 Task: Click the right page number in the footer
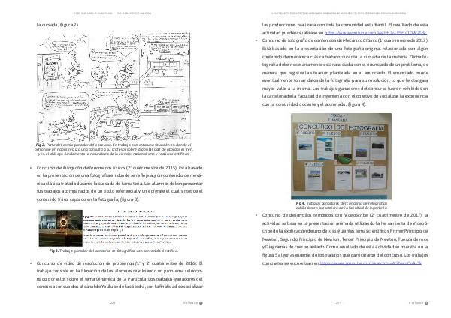point(338,302)
